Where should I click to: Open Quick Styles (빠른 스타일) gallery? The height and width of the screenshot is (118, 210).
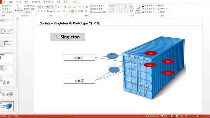tap(138, 9)
